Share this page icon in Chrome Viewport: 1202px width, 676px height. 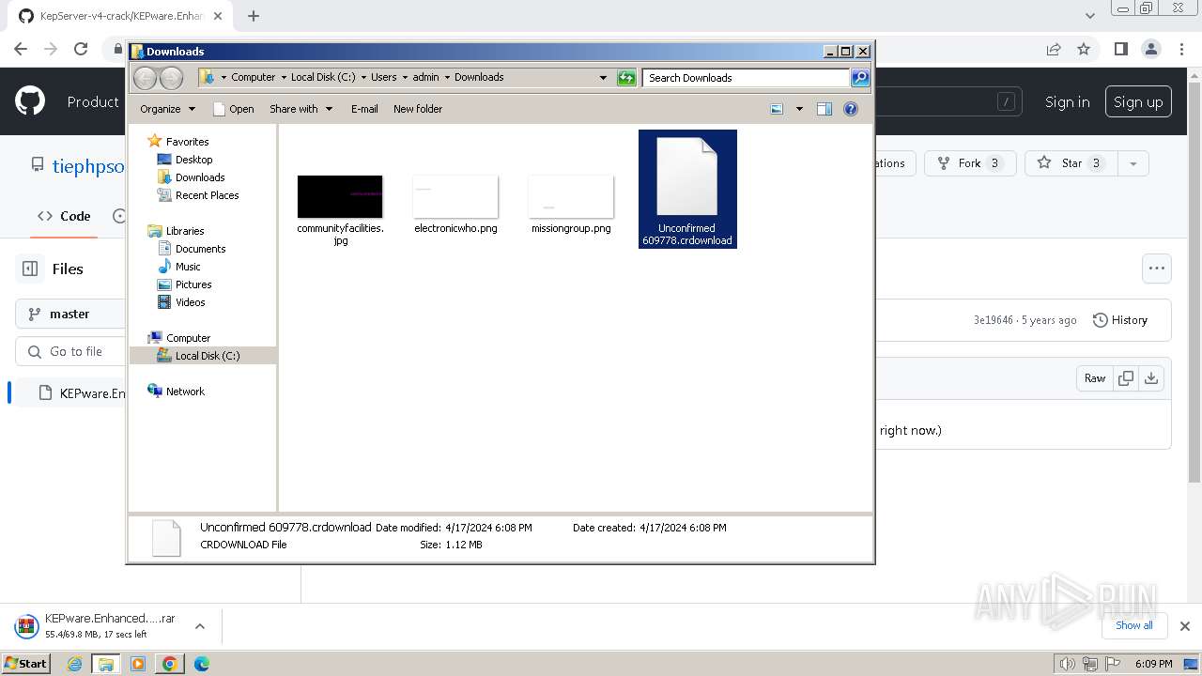coord(1054,49)
